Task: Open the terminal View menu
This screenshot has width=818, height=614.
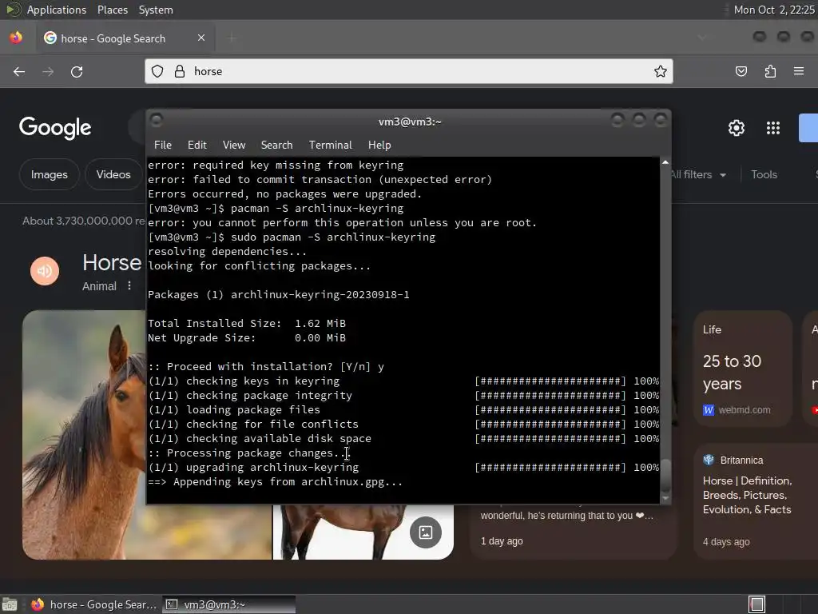Action: coord(234,146)
